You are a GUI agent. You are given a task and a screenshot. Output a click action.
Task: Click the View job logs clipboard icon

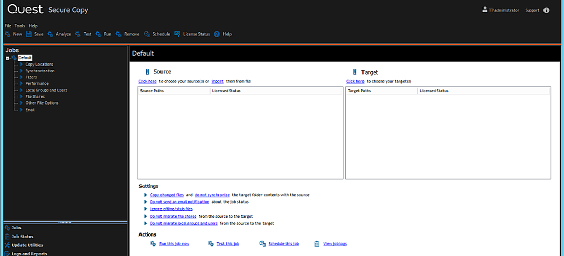(x=317, y=243)
